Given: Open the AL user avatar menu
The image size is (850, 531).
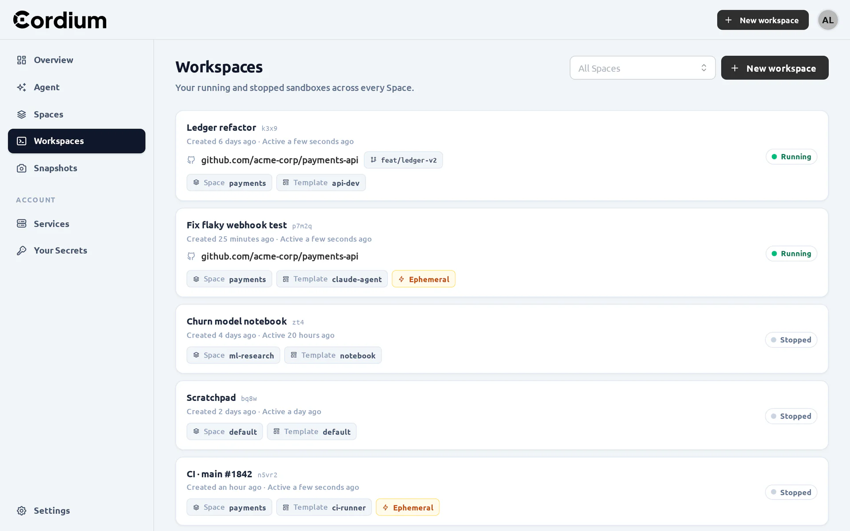Looking at the screenshot, I should click(828, 20).
